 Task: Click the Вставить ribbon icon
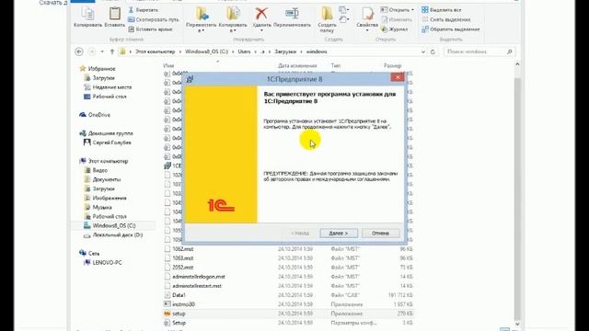point(114,17)
